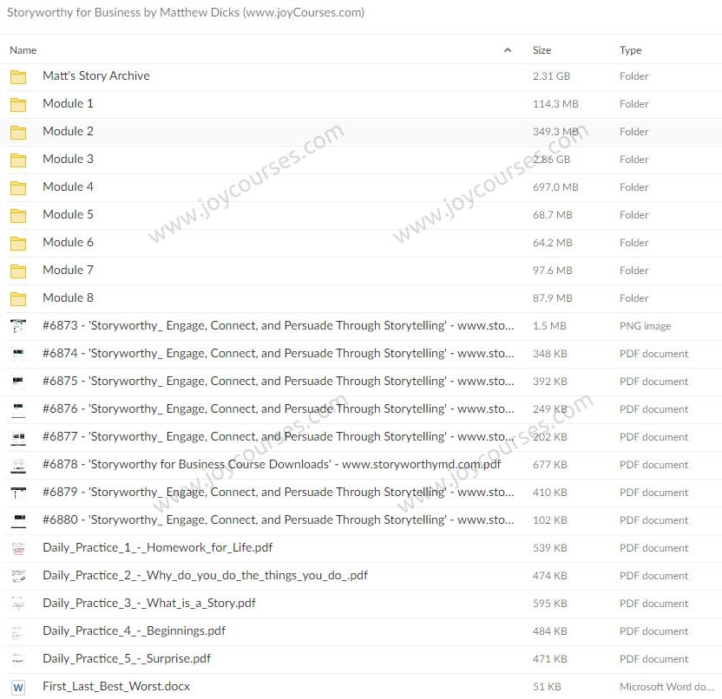
Task: Select First_Last_Best_Worst.docx file name
Action: (116, 686)
